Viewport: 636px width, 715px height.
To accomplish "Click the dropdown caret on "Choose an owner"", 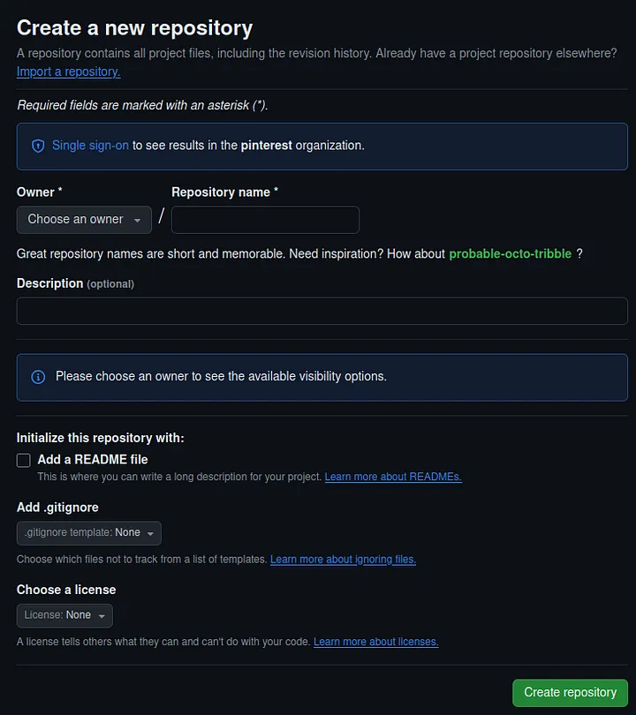I will coord(139,219).
